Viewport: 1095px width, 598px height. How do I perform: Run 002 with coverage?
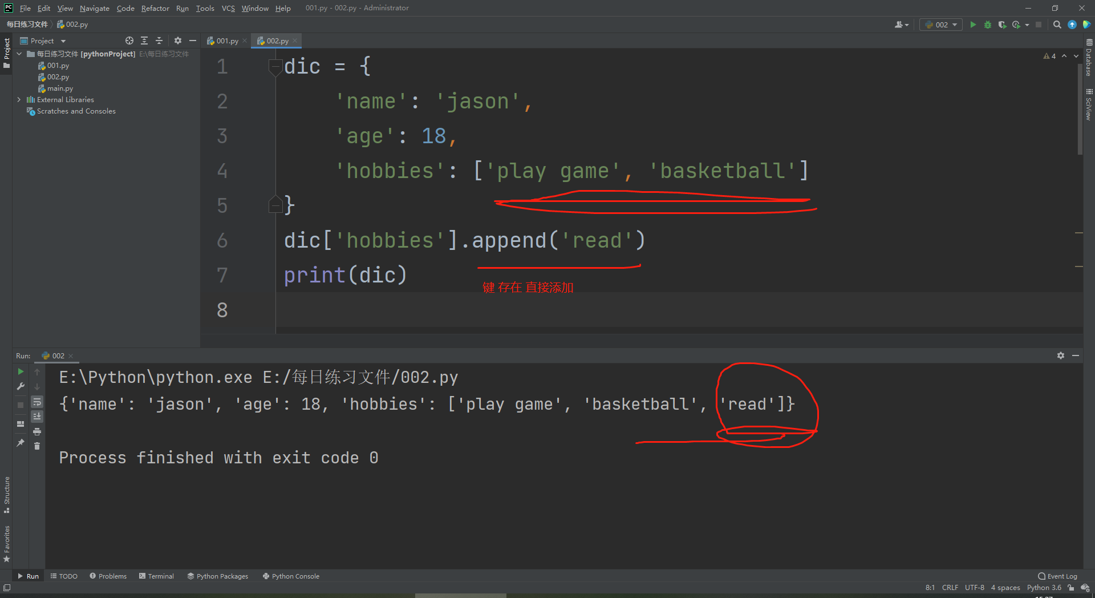click(x=1002, y=25)
